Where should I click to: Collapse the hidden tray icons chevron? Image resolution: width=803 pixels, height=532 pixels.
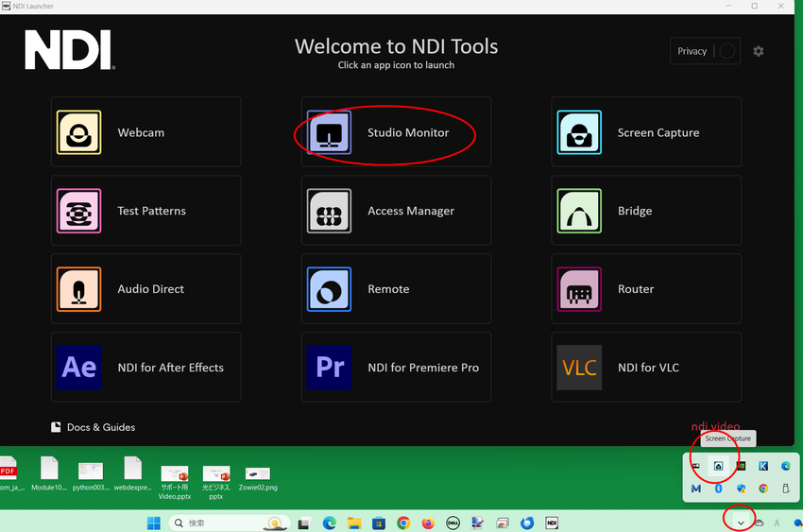741,523
